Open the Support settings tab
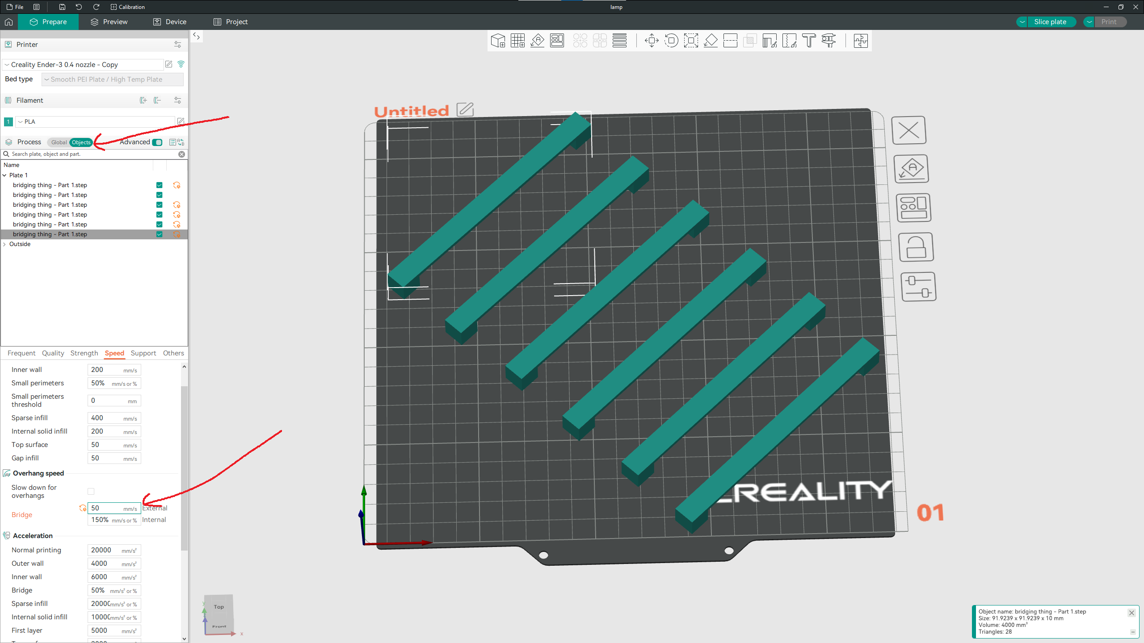The width and height of the screenshot is (1144, 643). pos(143,353)
